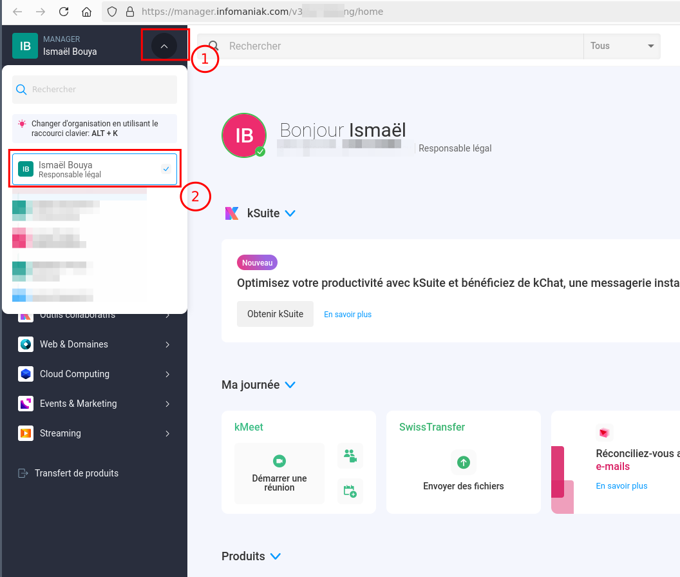
Task: Click the Events & Marketing icon
Action: pyautogui.click(x=26, y=404)
